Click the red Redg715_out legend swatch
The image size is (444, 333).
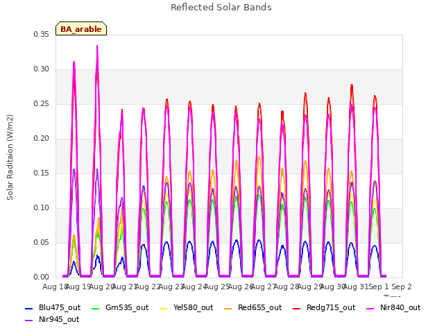pos(296,308)
